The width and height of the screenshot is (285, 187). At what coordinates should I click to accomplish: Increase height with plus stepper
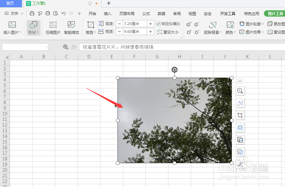(x=151, y=24)
